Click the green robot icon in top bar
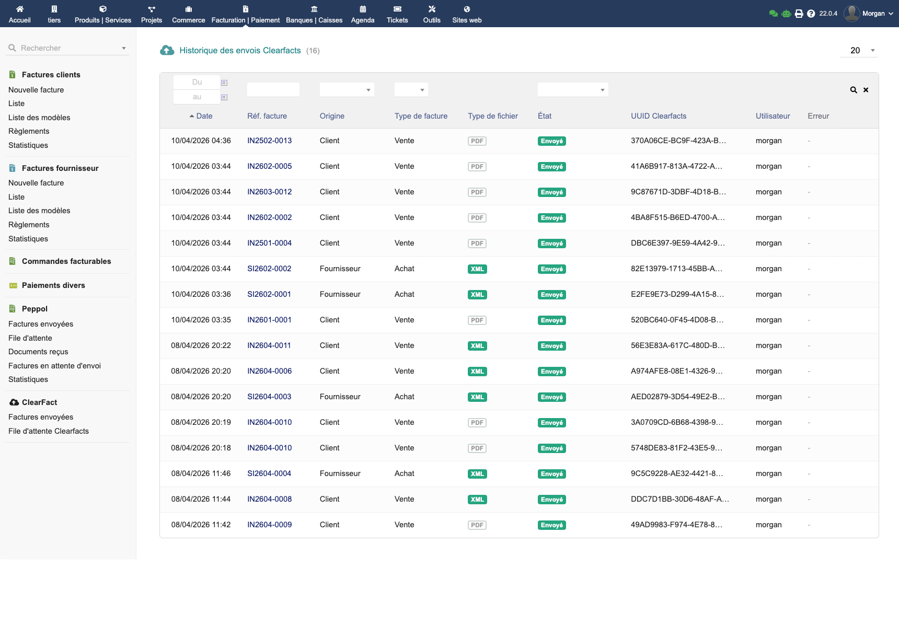 click(786, 14)
